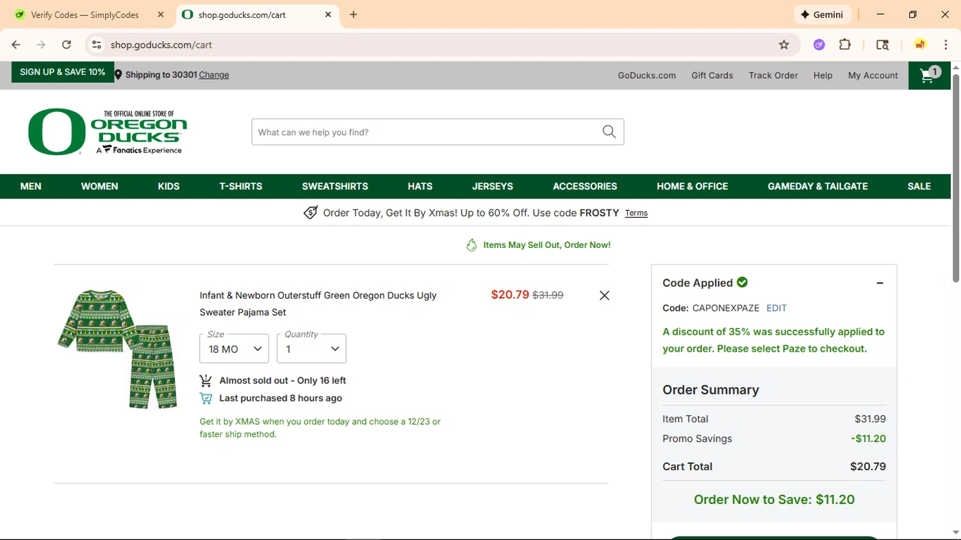
Task: Click the purple extension icon in toolbar
Action: (x=819, y=44)
